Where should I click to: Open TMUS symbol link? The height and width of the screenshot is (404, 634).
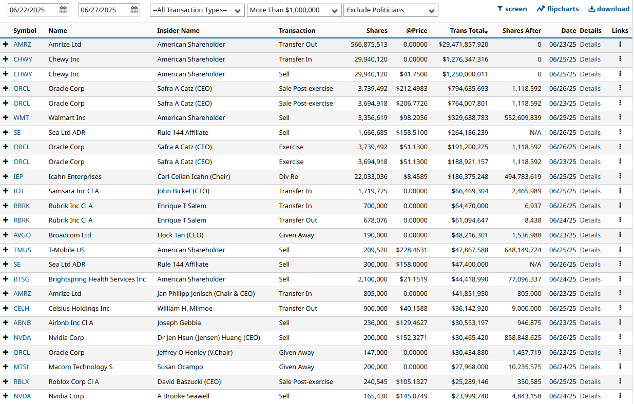22,250
